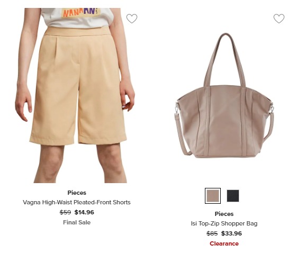Viewport: 297px width, 253px height.
Task: Add the Isi Shopper Bag to wishlist
Action: coord(279,19)
